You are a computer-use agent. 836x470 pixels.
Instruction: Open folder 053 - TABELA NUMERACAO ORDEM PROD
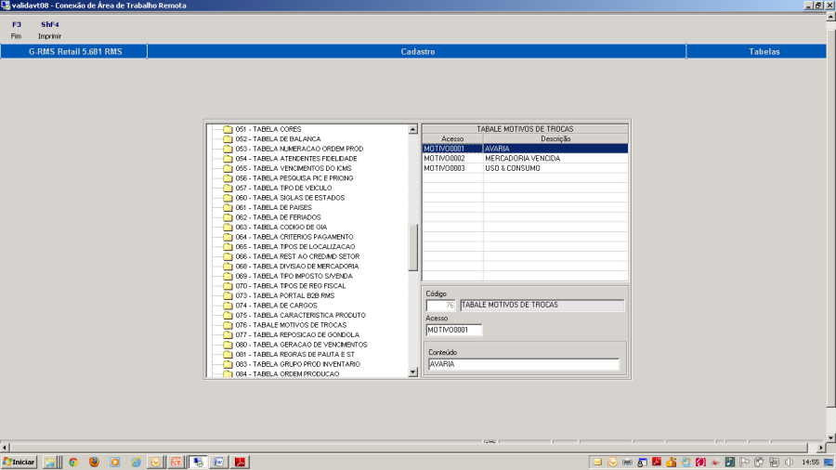293,149
